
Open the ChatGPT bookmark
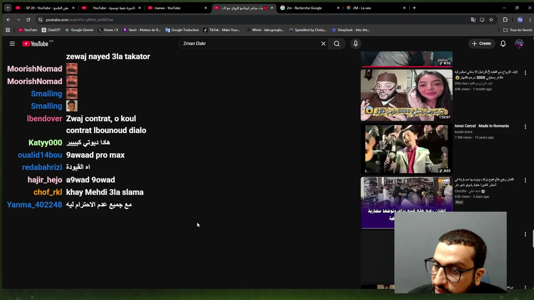tap(51, 30)
